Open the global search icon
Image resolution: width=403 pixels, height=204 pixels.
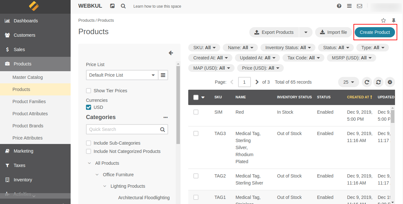click(x=123, y=6)
